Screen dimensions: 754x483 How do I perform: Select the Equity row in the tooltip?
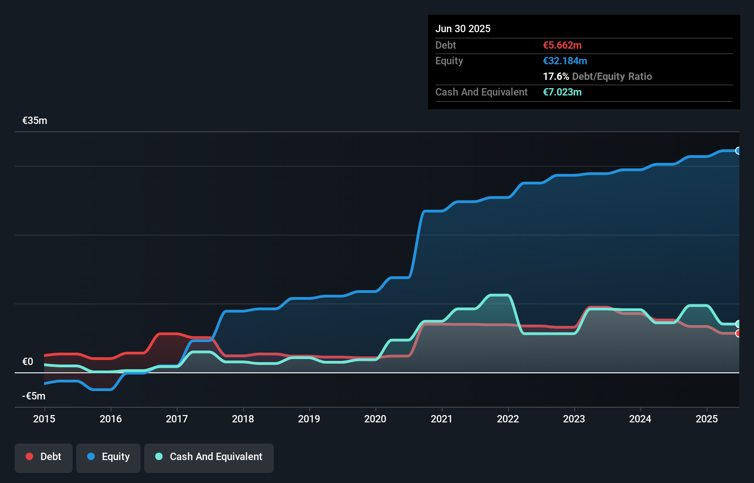point(583,61)
